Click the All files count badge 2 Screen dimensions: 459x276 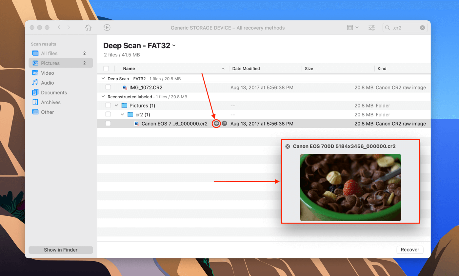[84, 53]
